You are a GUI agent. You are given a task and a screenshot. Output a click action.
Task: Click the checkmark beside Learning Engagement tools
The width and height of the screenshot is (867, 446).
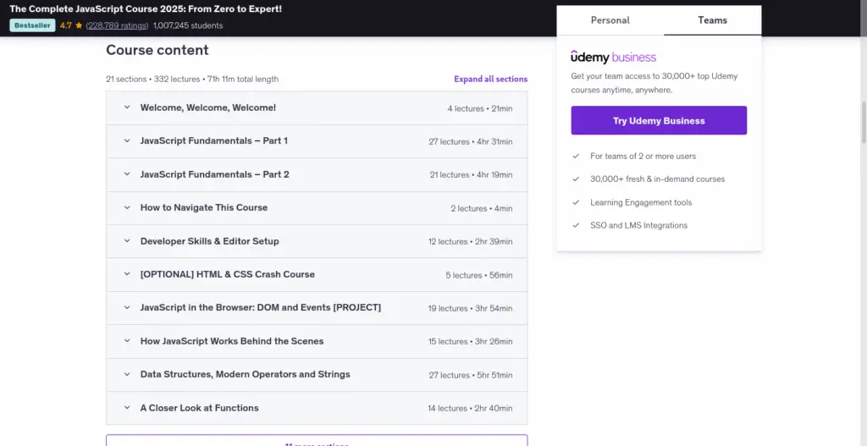576,203
